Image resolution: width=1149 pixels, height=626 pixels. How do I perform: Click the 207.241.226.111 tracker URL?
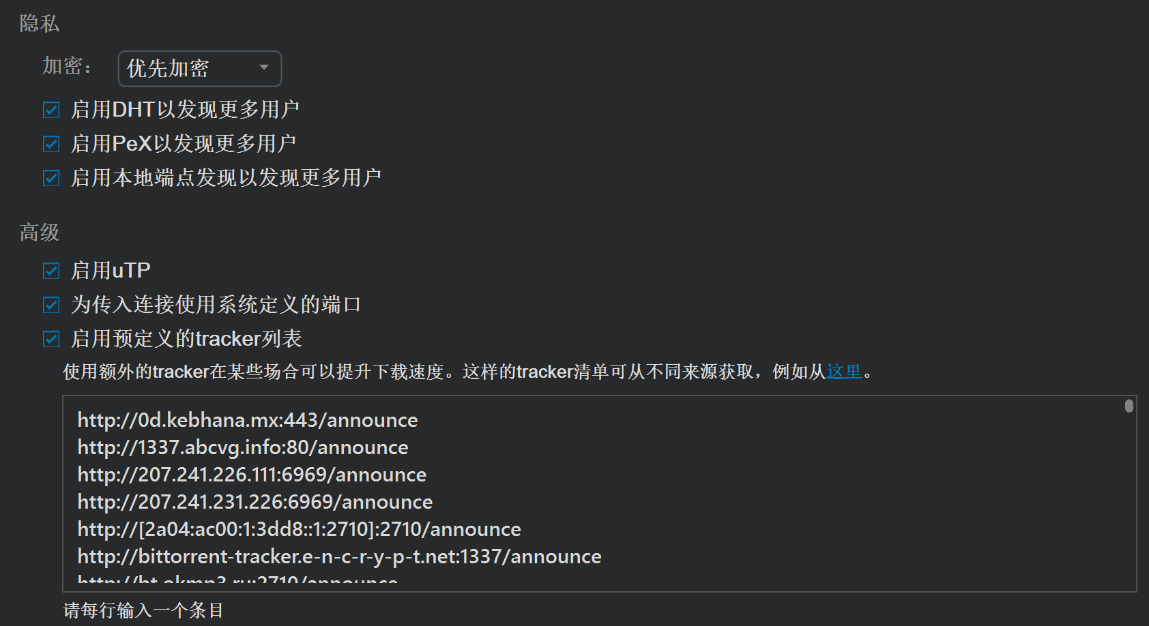(x=251, y=474)
